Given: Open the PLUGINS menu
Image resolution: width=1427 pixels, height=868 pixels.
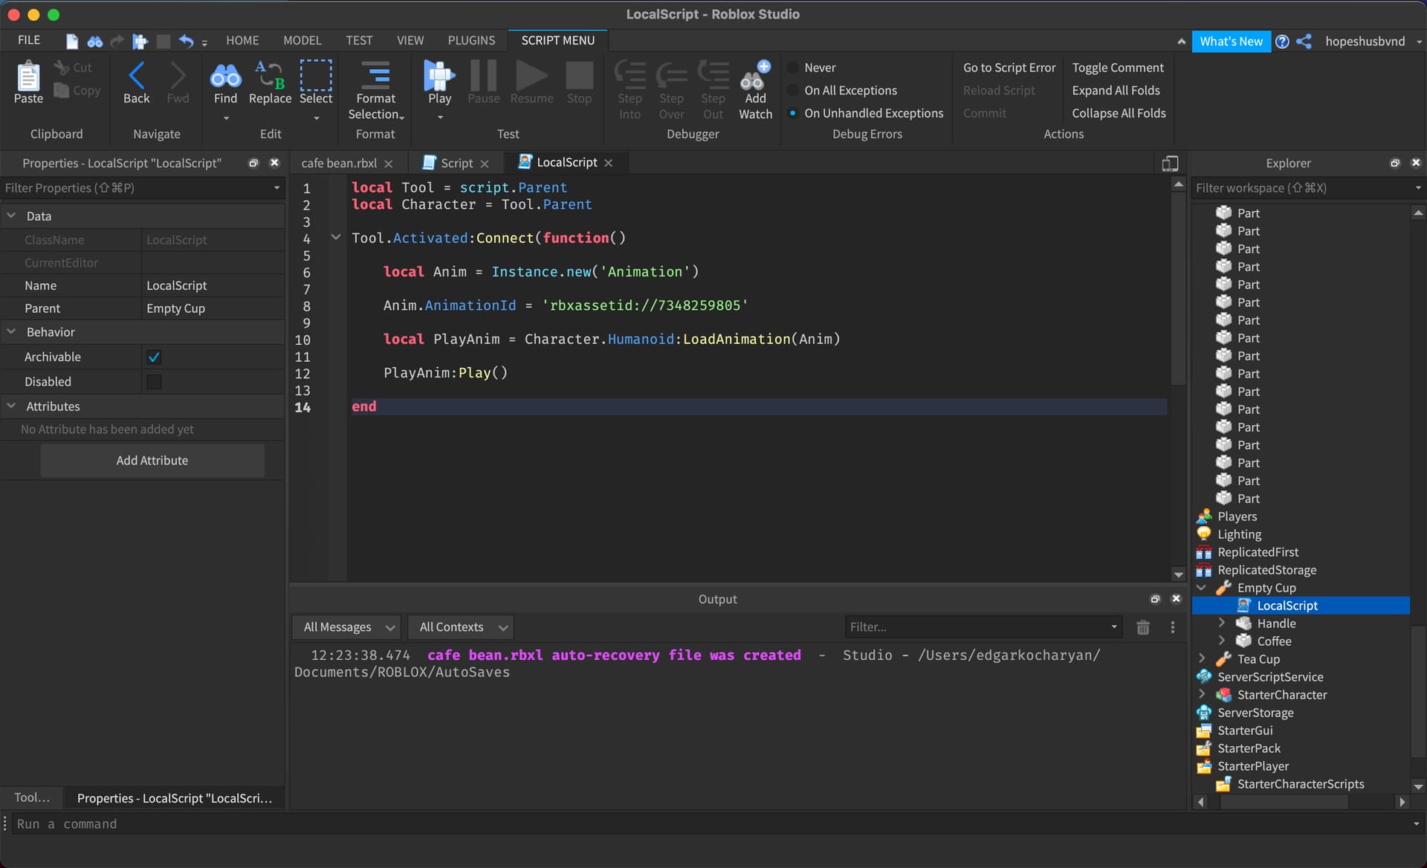Looking at the screenshot, I should click(471, 40).
